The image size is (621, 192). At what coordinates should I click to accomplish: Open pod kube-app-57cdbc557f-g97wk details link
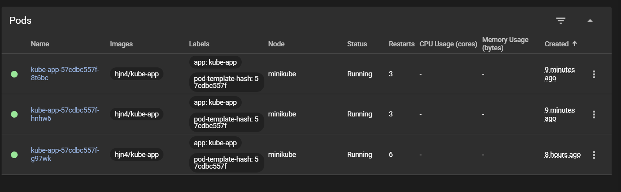pos(65,154)
